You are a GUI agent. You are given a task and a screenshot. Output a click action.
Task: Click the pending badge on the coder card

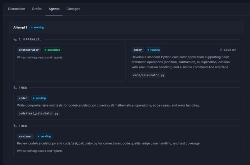coord(39,98)
